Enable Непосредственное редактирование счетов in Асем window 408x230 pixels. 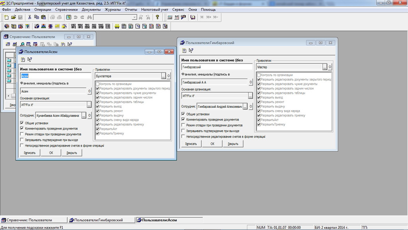22,145
